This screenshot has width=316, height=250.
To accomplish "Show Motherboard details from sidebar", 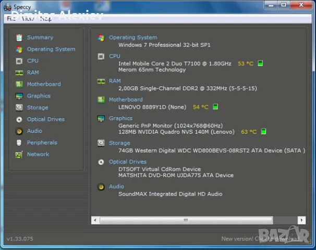I will tap(44, 84).
